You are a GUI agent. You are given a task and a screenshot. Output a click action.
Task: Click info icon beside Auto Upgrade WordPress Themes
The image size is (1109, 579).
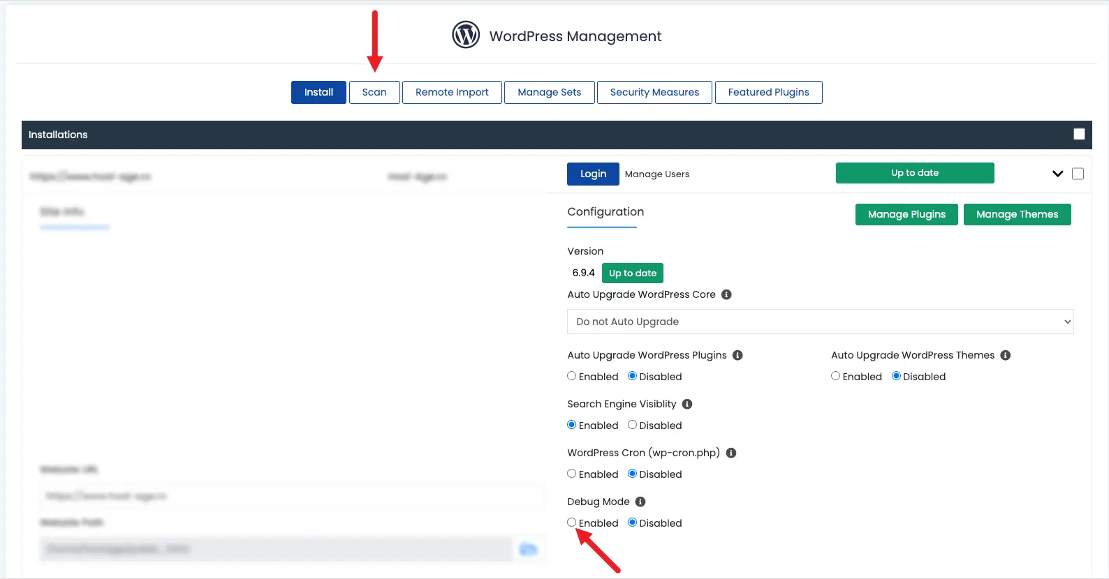point(1005,355)
